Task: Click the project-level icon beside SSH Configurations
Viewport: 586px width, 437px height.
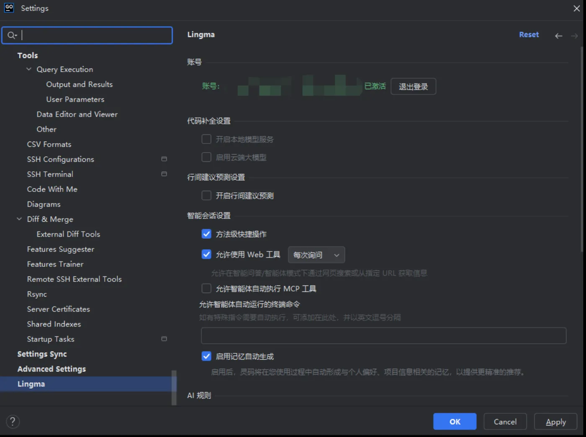Action: click(164, 159)
